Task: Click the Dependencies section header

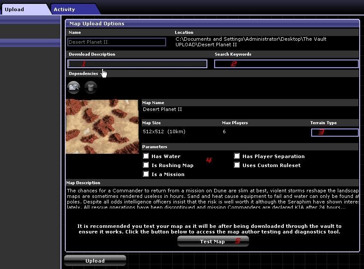Action: (x=83, y=74)
